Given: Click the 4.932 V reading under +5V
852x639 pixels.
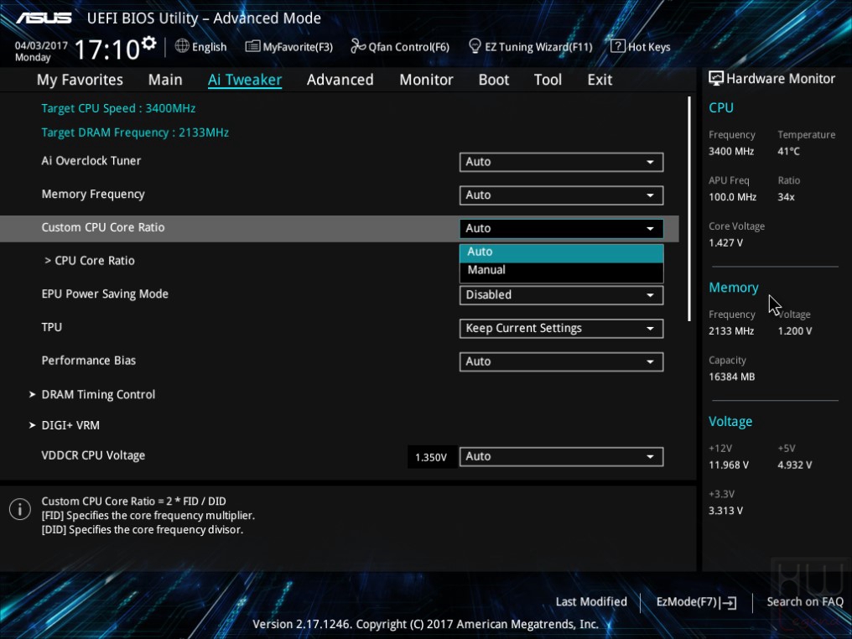Looking at the screenshot, I should click(795, 465).
